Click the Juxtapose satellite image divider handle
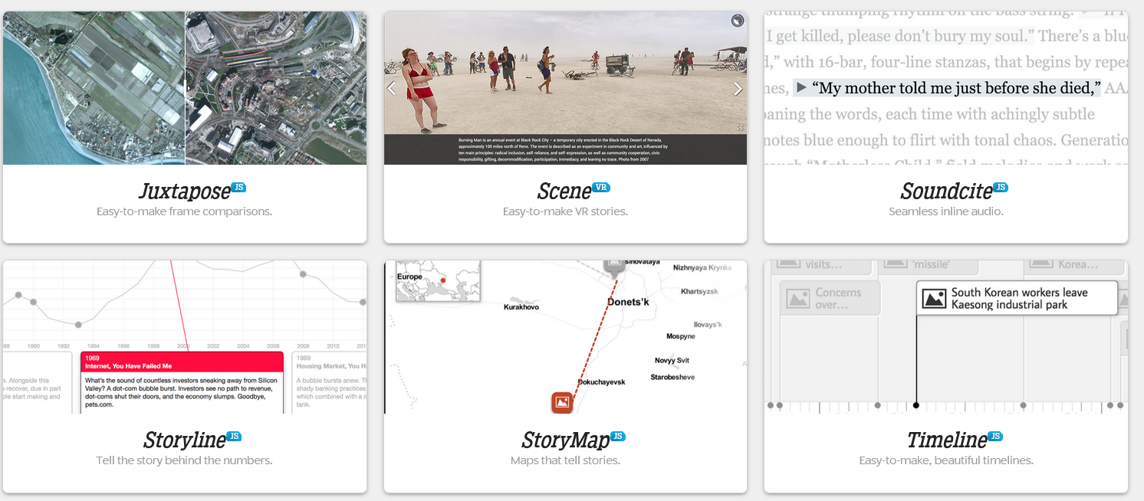 point(186,87)
